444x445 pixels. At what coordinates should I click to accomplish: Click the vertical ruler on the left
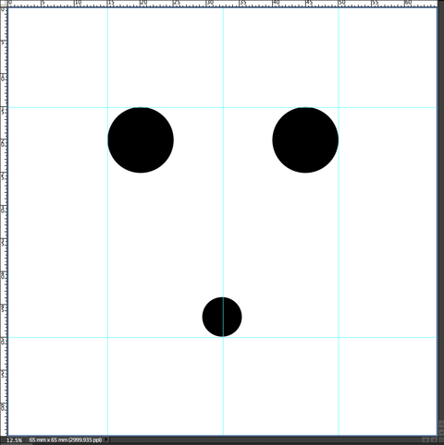pyautogui.click(x=4, y=222)
